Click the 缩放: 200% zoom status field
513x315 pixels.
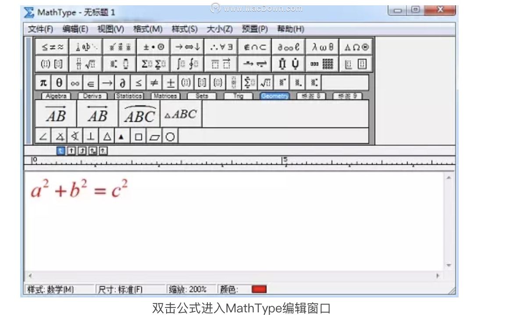pyautogui.click(x=192, y=290)
